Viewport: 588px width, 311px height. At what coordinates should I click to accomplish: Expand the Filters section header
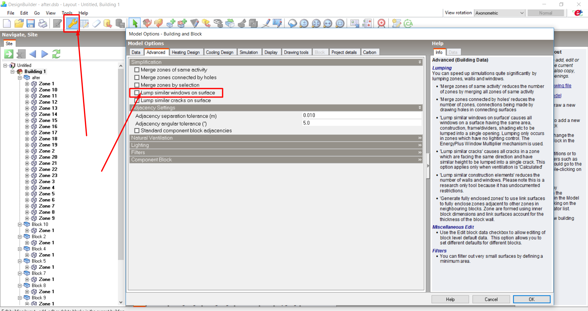(x=276, y=152)
